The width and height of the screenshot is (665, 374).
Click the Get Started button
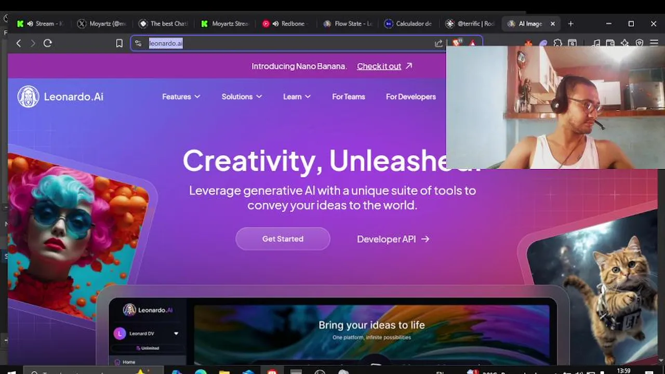click(283, 239)
